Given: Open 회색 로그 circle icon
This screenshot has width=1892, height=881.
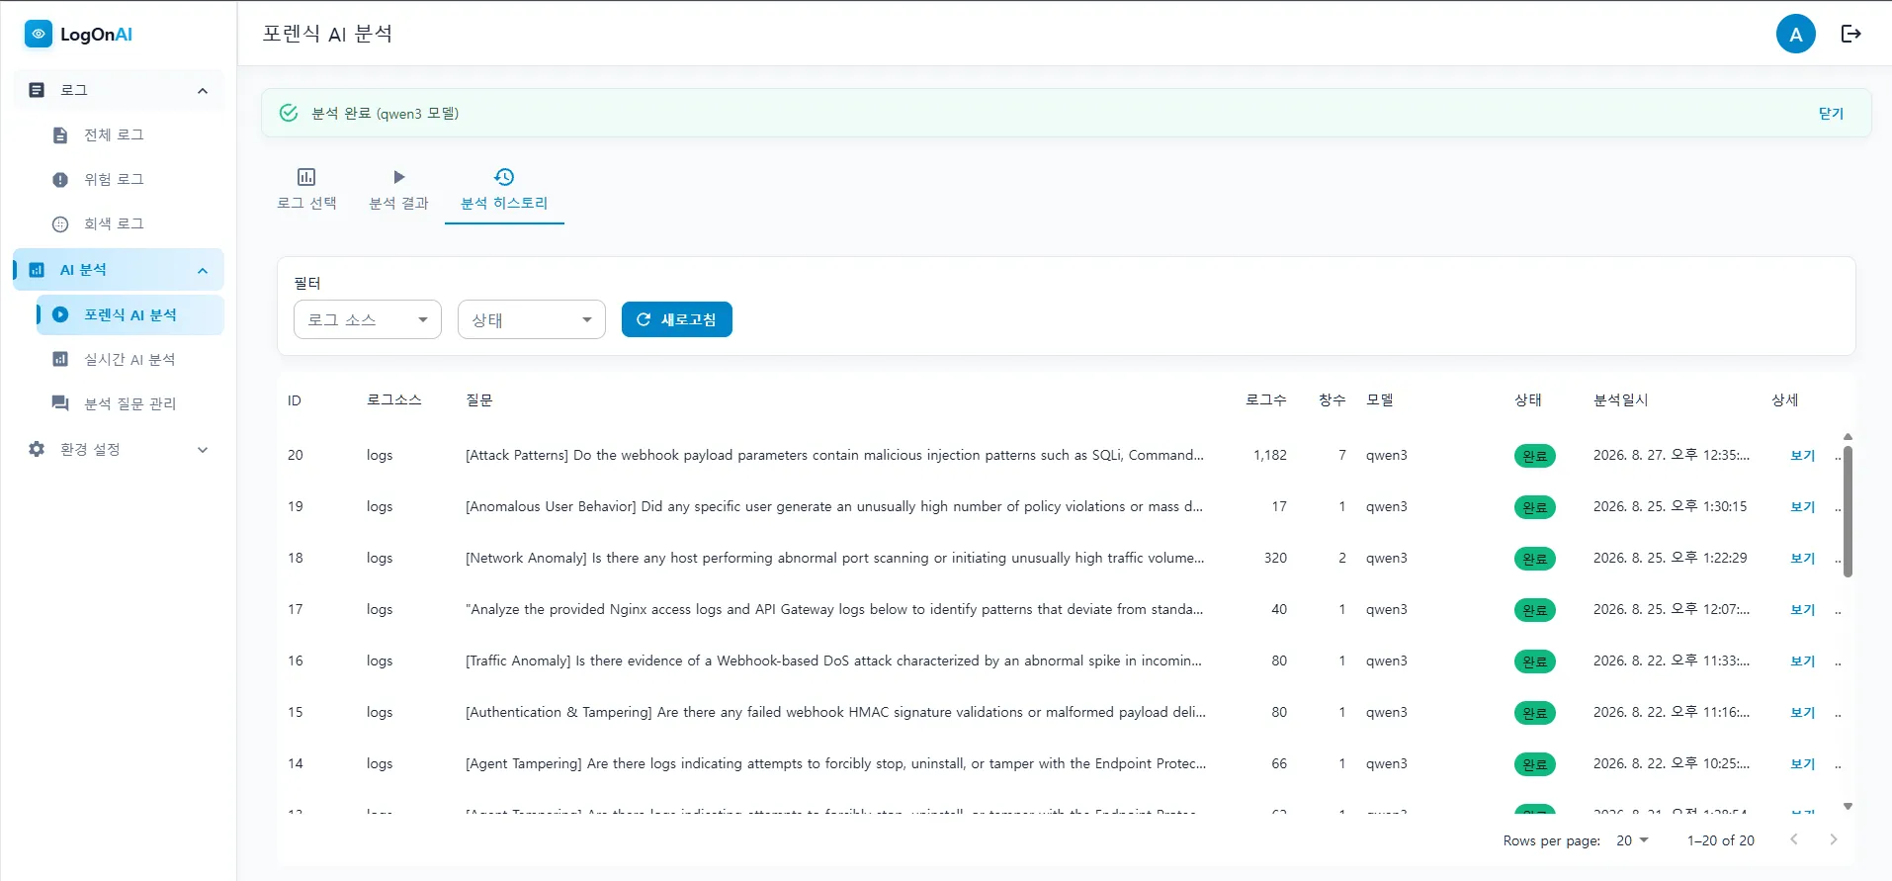Looking at the screenshot, I should pos(60,223).
